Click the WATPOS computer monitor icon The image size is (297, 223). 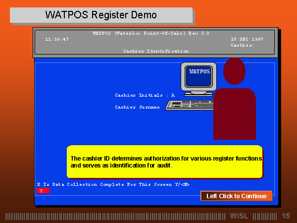click(x=199, y=77)
